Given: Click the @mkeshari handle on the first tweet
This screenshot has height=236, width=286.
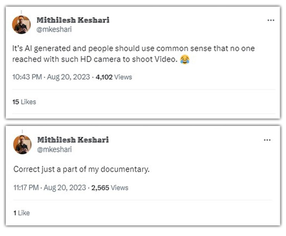Looking at the screenshot, I should [54, 29].
